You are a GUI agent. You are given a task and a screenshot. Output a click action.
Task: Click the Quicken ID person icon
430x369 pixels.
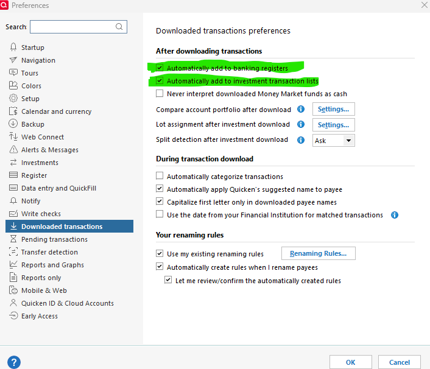coord(13,303)
